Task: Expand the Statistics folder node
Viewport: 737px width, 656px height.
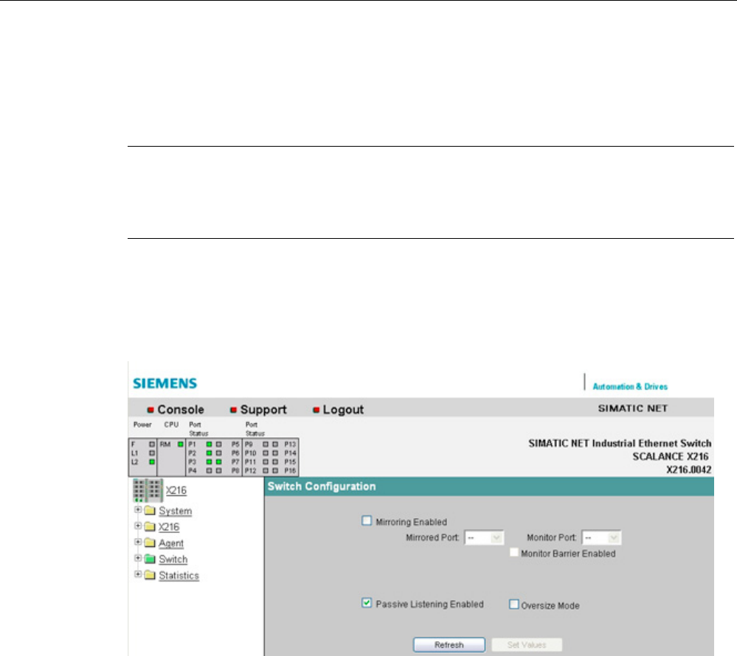Action: pos(138,574)
